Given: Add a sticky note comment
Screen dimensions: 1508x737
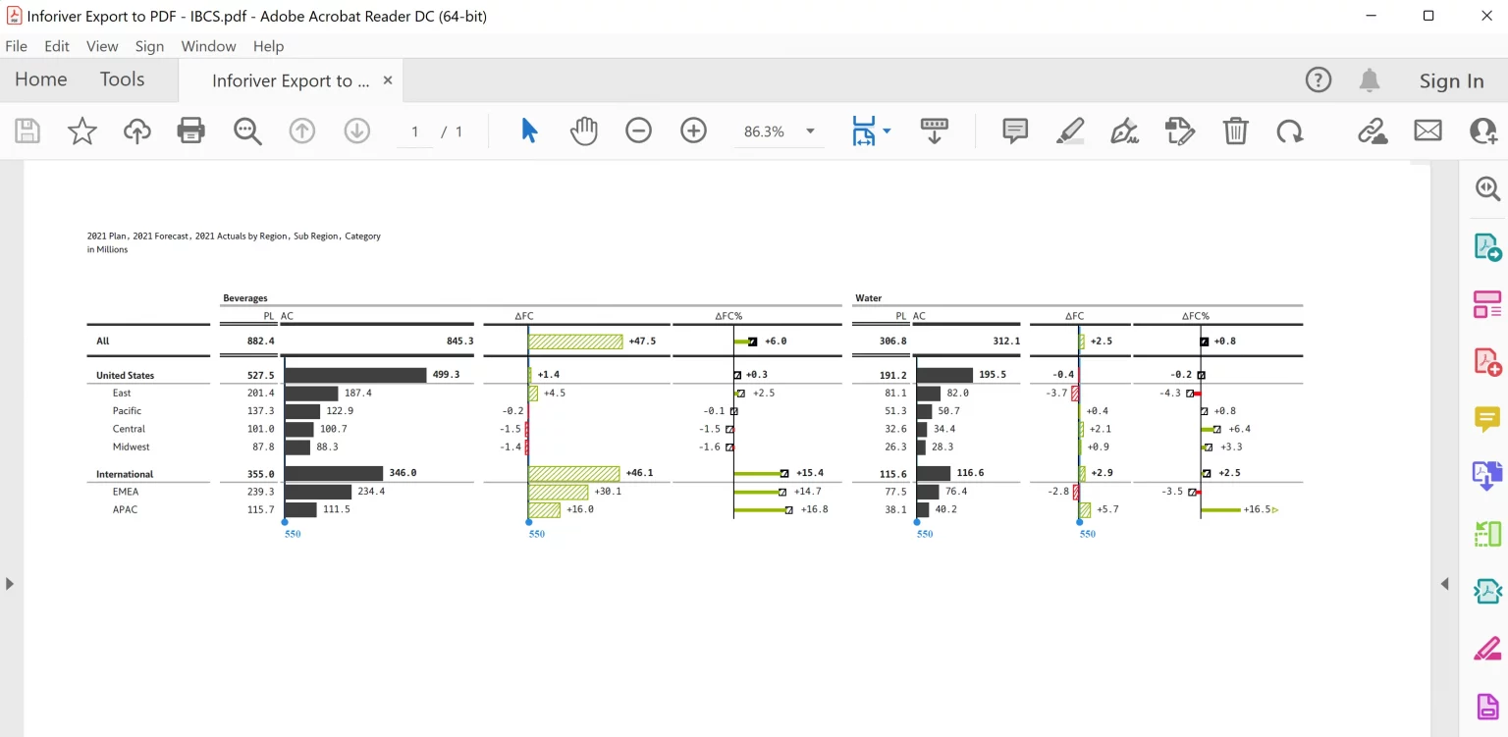Looking at the screenshot, I should 1015,131.
